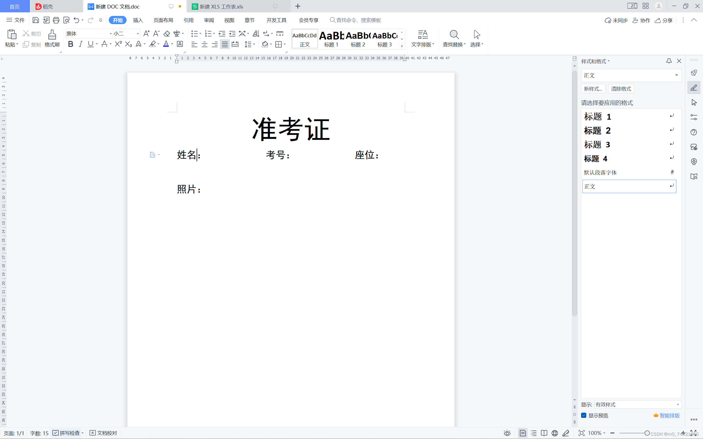Open Find and Replace (查找替换) tool

[454, 38]
